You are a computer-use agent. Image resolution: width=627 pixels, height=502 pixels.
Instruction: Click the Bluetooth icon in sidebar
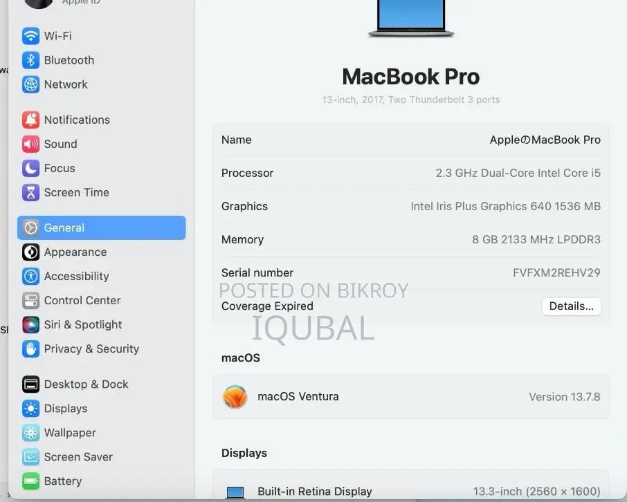pyautogui.click(x=30, y=60)
